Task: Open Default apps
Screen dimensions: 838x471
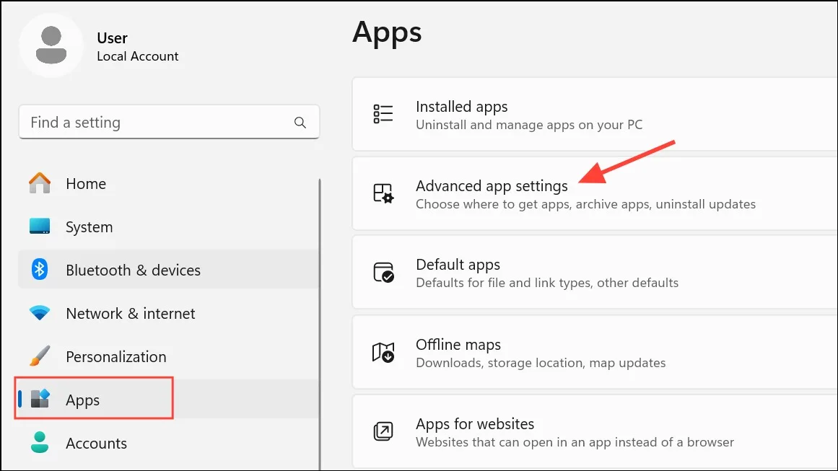Action: 595,273
